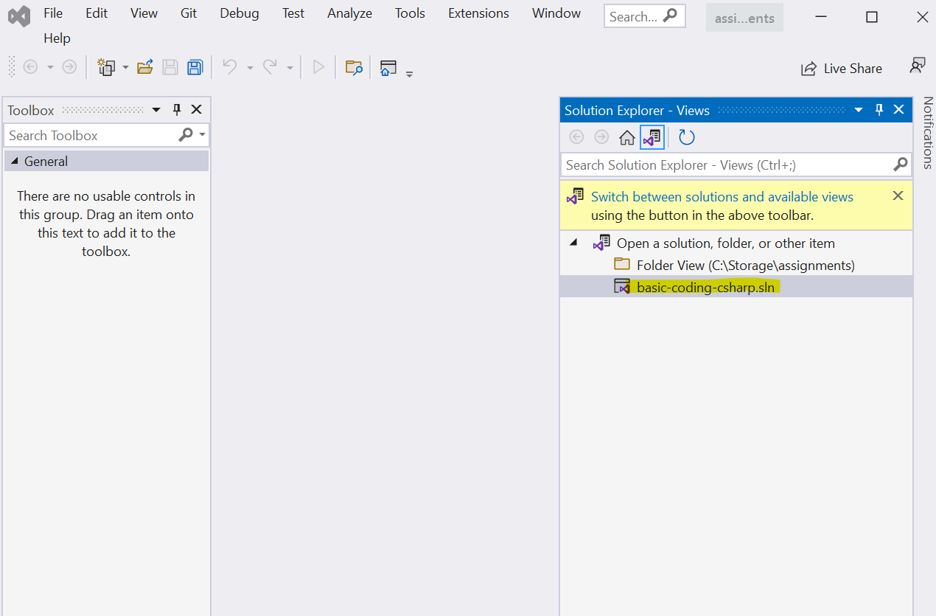Click the Send Feedback icon beside Live Share

[x=917, y=66]
